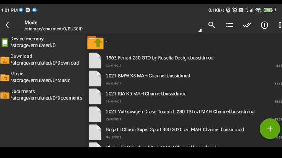
Task: Tap the date 05/10/2021
Action: (114, 137)
